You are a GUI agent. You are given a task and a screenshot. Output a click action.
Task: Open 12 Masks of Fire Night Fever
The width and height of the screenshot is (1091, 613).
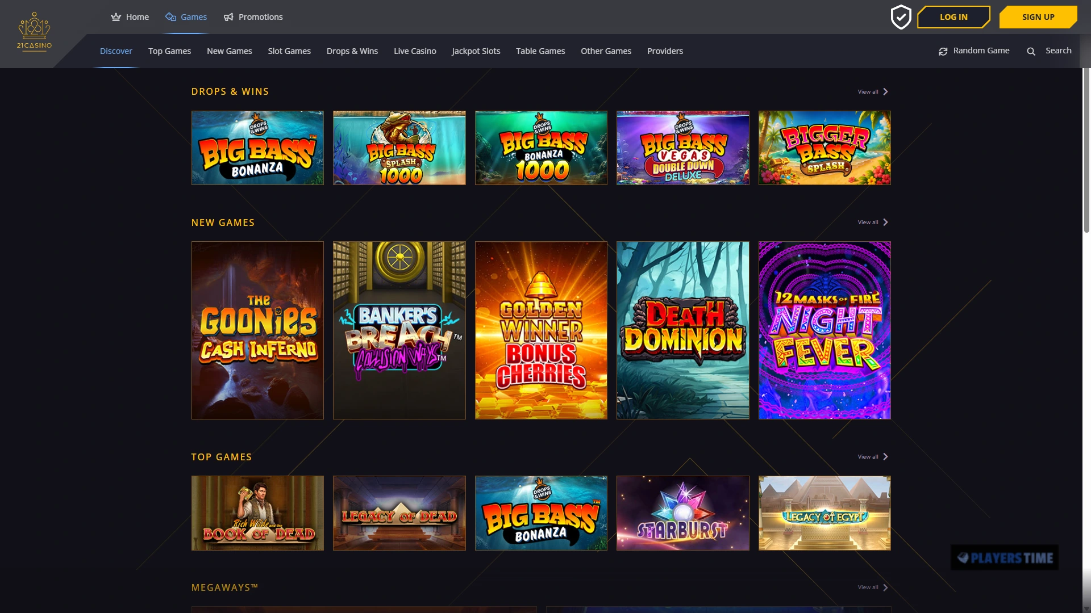coord(825,330)
